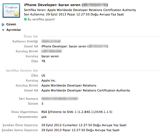
Task: Click the value 'Apple Worldwide Developer Relations'
Action: [69, 85]
